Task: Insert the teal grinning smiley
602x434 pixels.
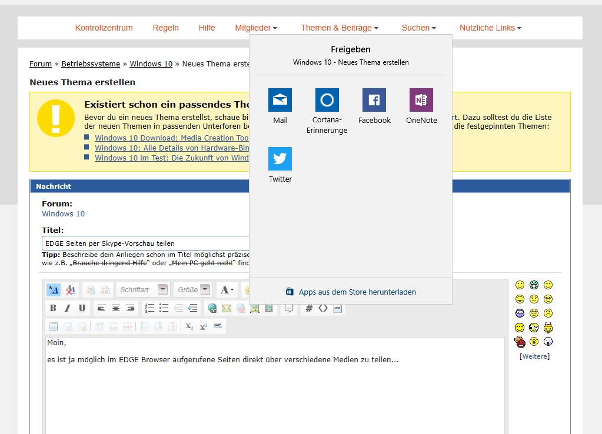Action: click(x=534, y=285)
